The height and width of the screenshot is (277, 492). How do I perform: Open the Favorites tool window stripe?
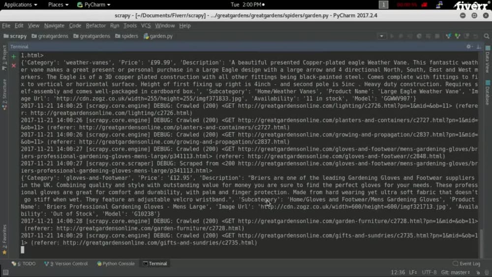tap(4, 239)
